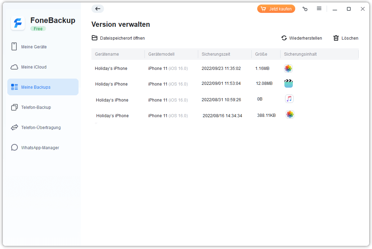Select backup dated 2022/08/16 14:34:34
This screenshot has width=372, height=249.
pos(222,116)
